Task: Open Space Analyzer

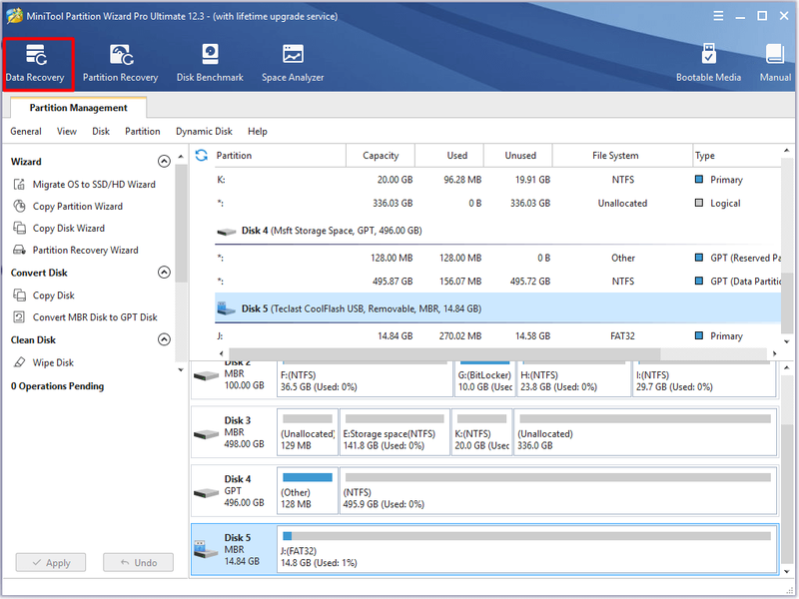Action: coord(293,64)
